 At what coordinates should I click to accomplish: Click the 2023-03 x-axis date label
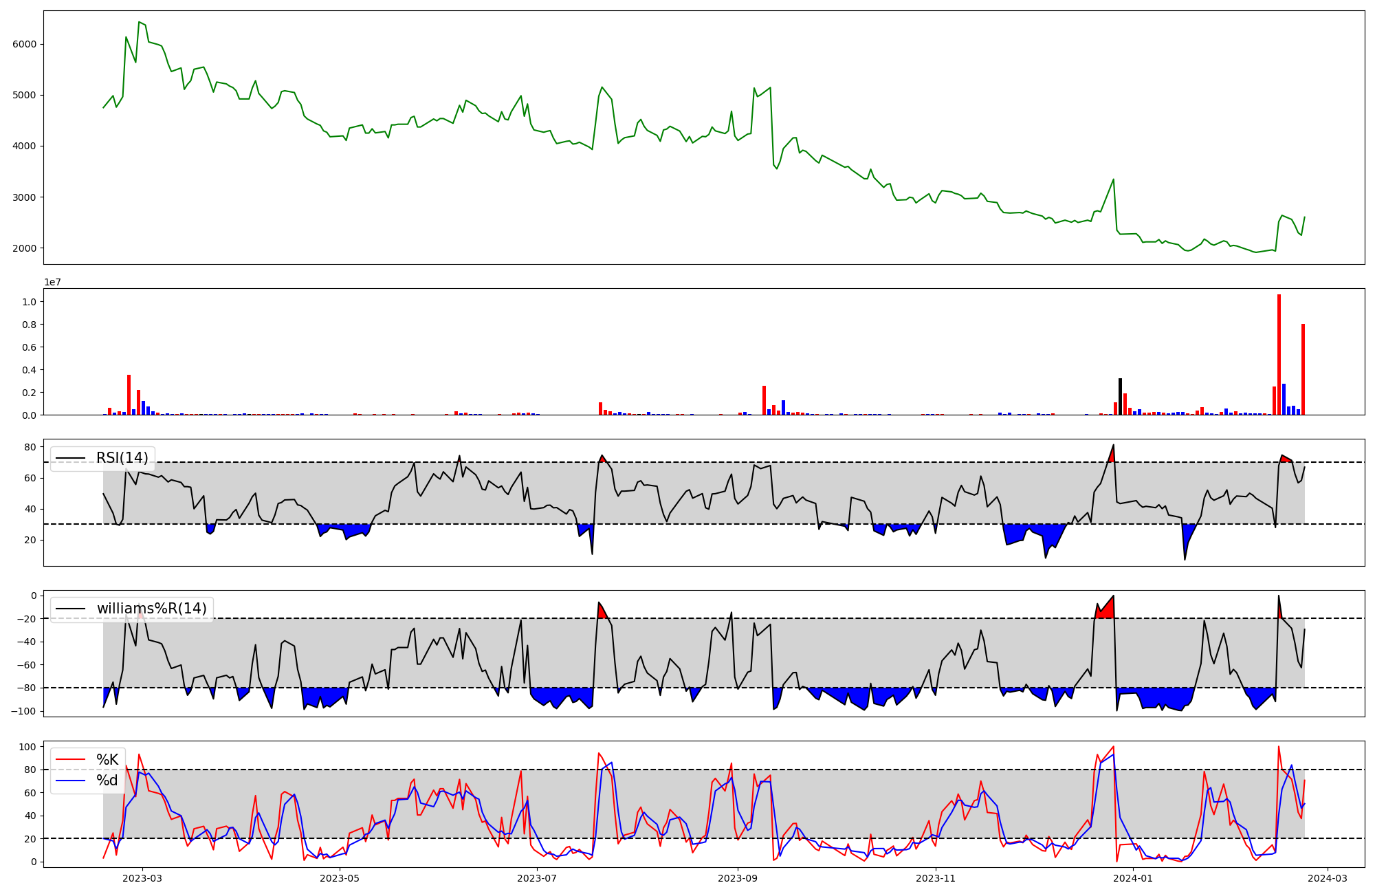point(142,878)
